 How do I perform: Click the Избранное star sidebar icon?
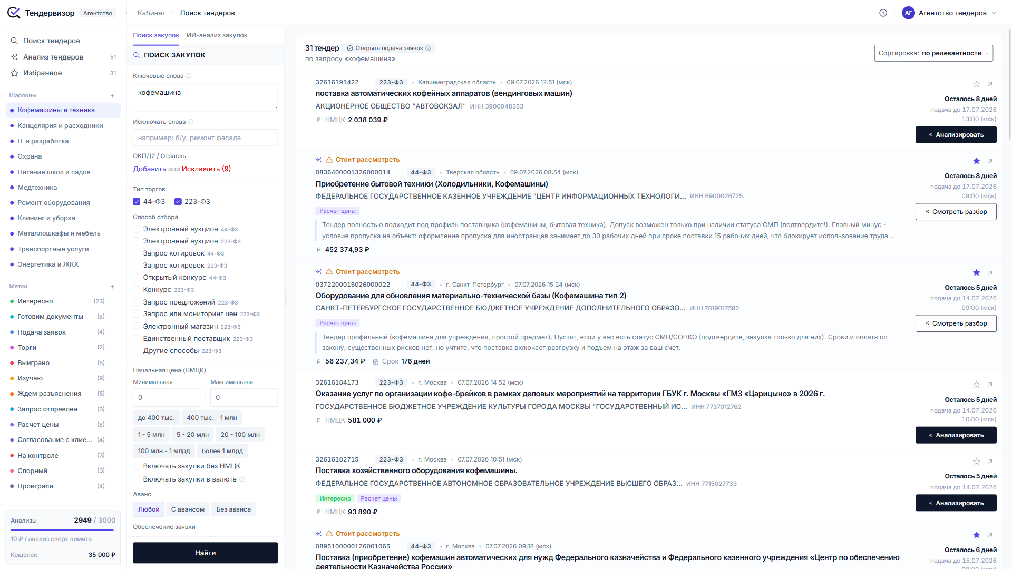14,73
